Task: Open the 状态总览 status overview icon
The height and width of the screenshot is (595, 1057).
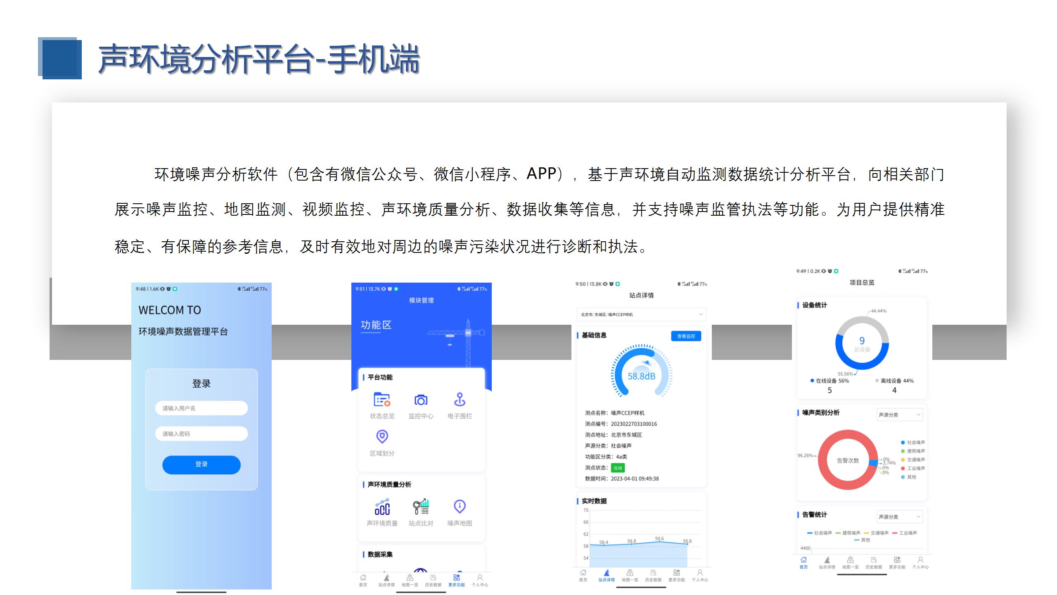Action: (x=382, y=400)
